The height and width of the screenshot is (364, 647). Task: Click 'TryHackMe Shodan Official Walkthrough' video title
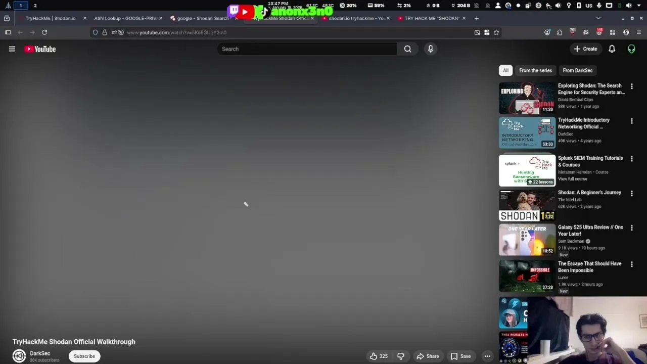[74, 342]
